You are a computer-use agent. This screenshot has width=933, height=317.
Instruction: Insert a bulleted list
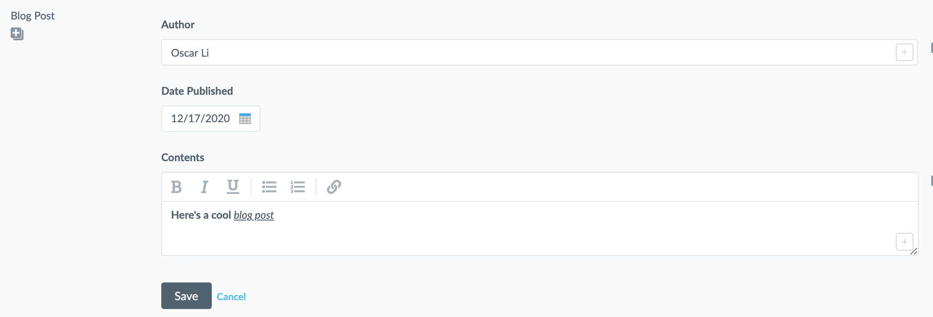coord(269,187)
